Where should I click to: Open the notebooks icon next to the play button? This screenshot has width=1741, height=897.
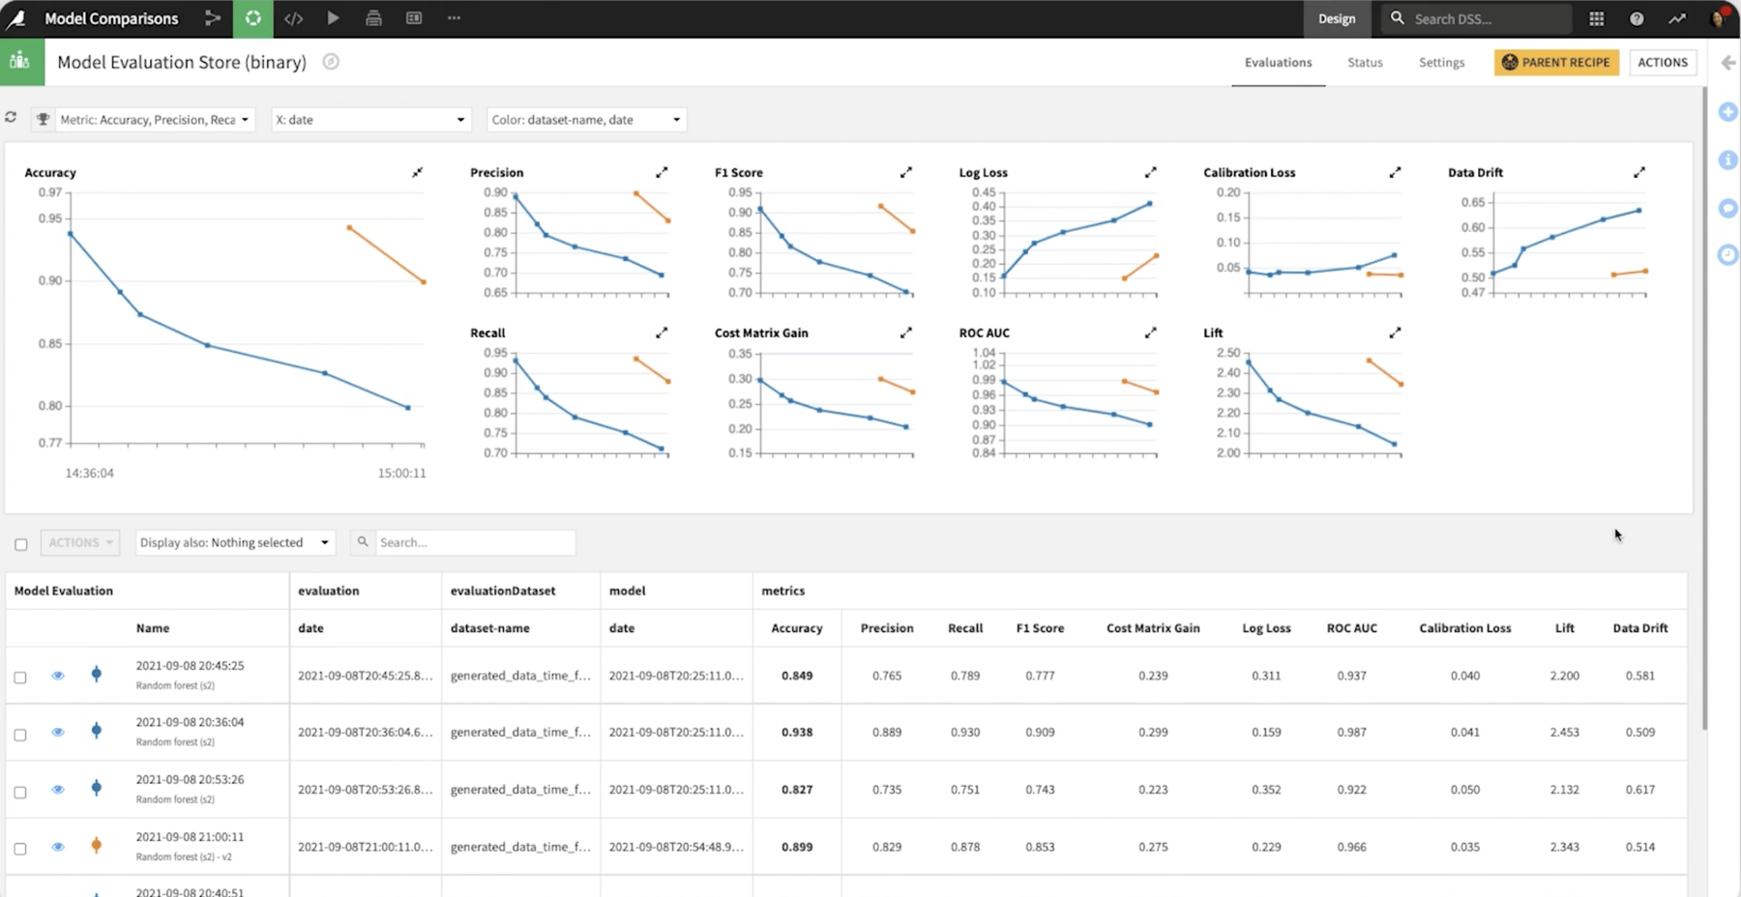coord(373,18)
